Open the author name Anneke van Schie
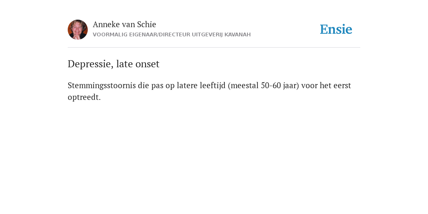 (x=124, y=24)
